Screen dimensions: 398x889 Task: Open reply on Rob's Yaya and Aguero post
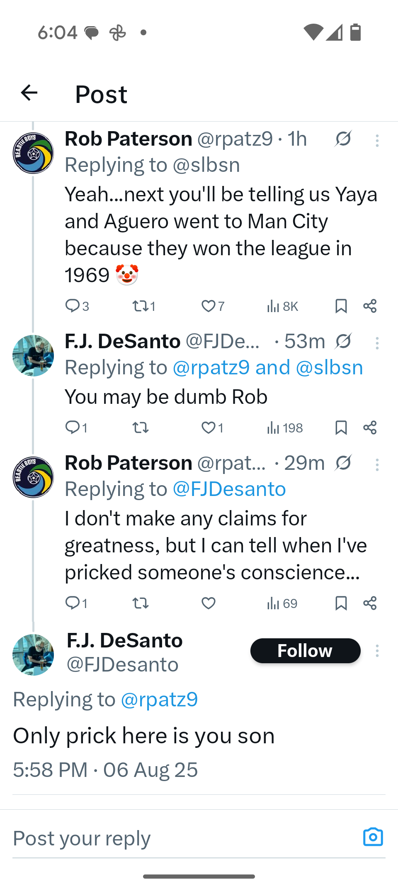click(73, 306)
